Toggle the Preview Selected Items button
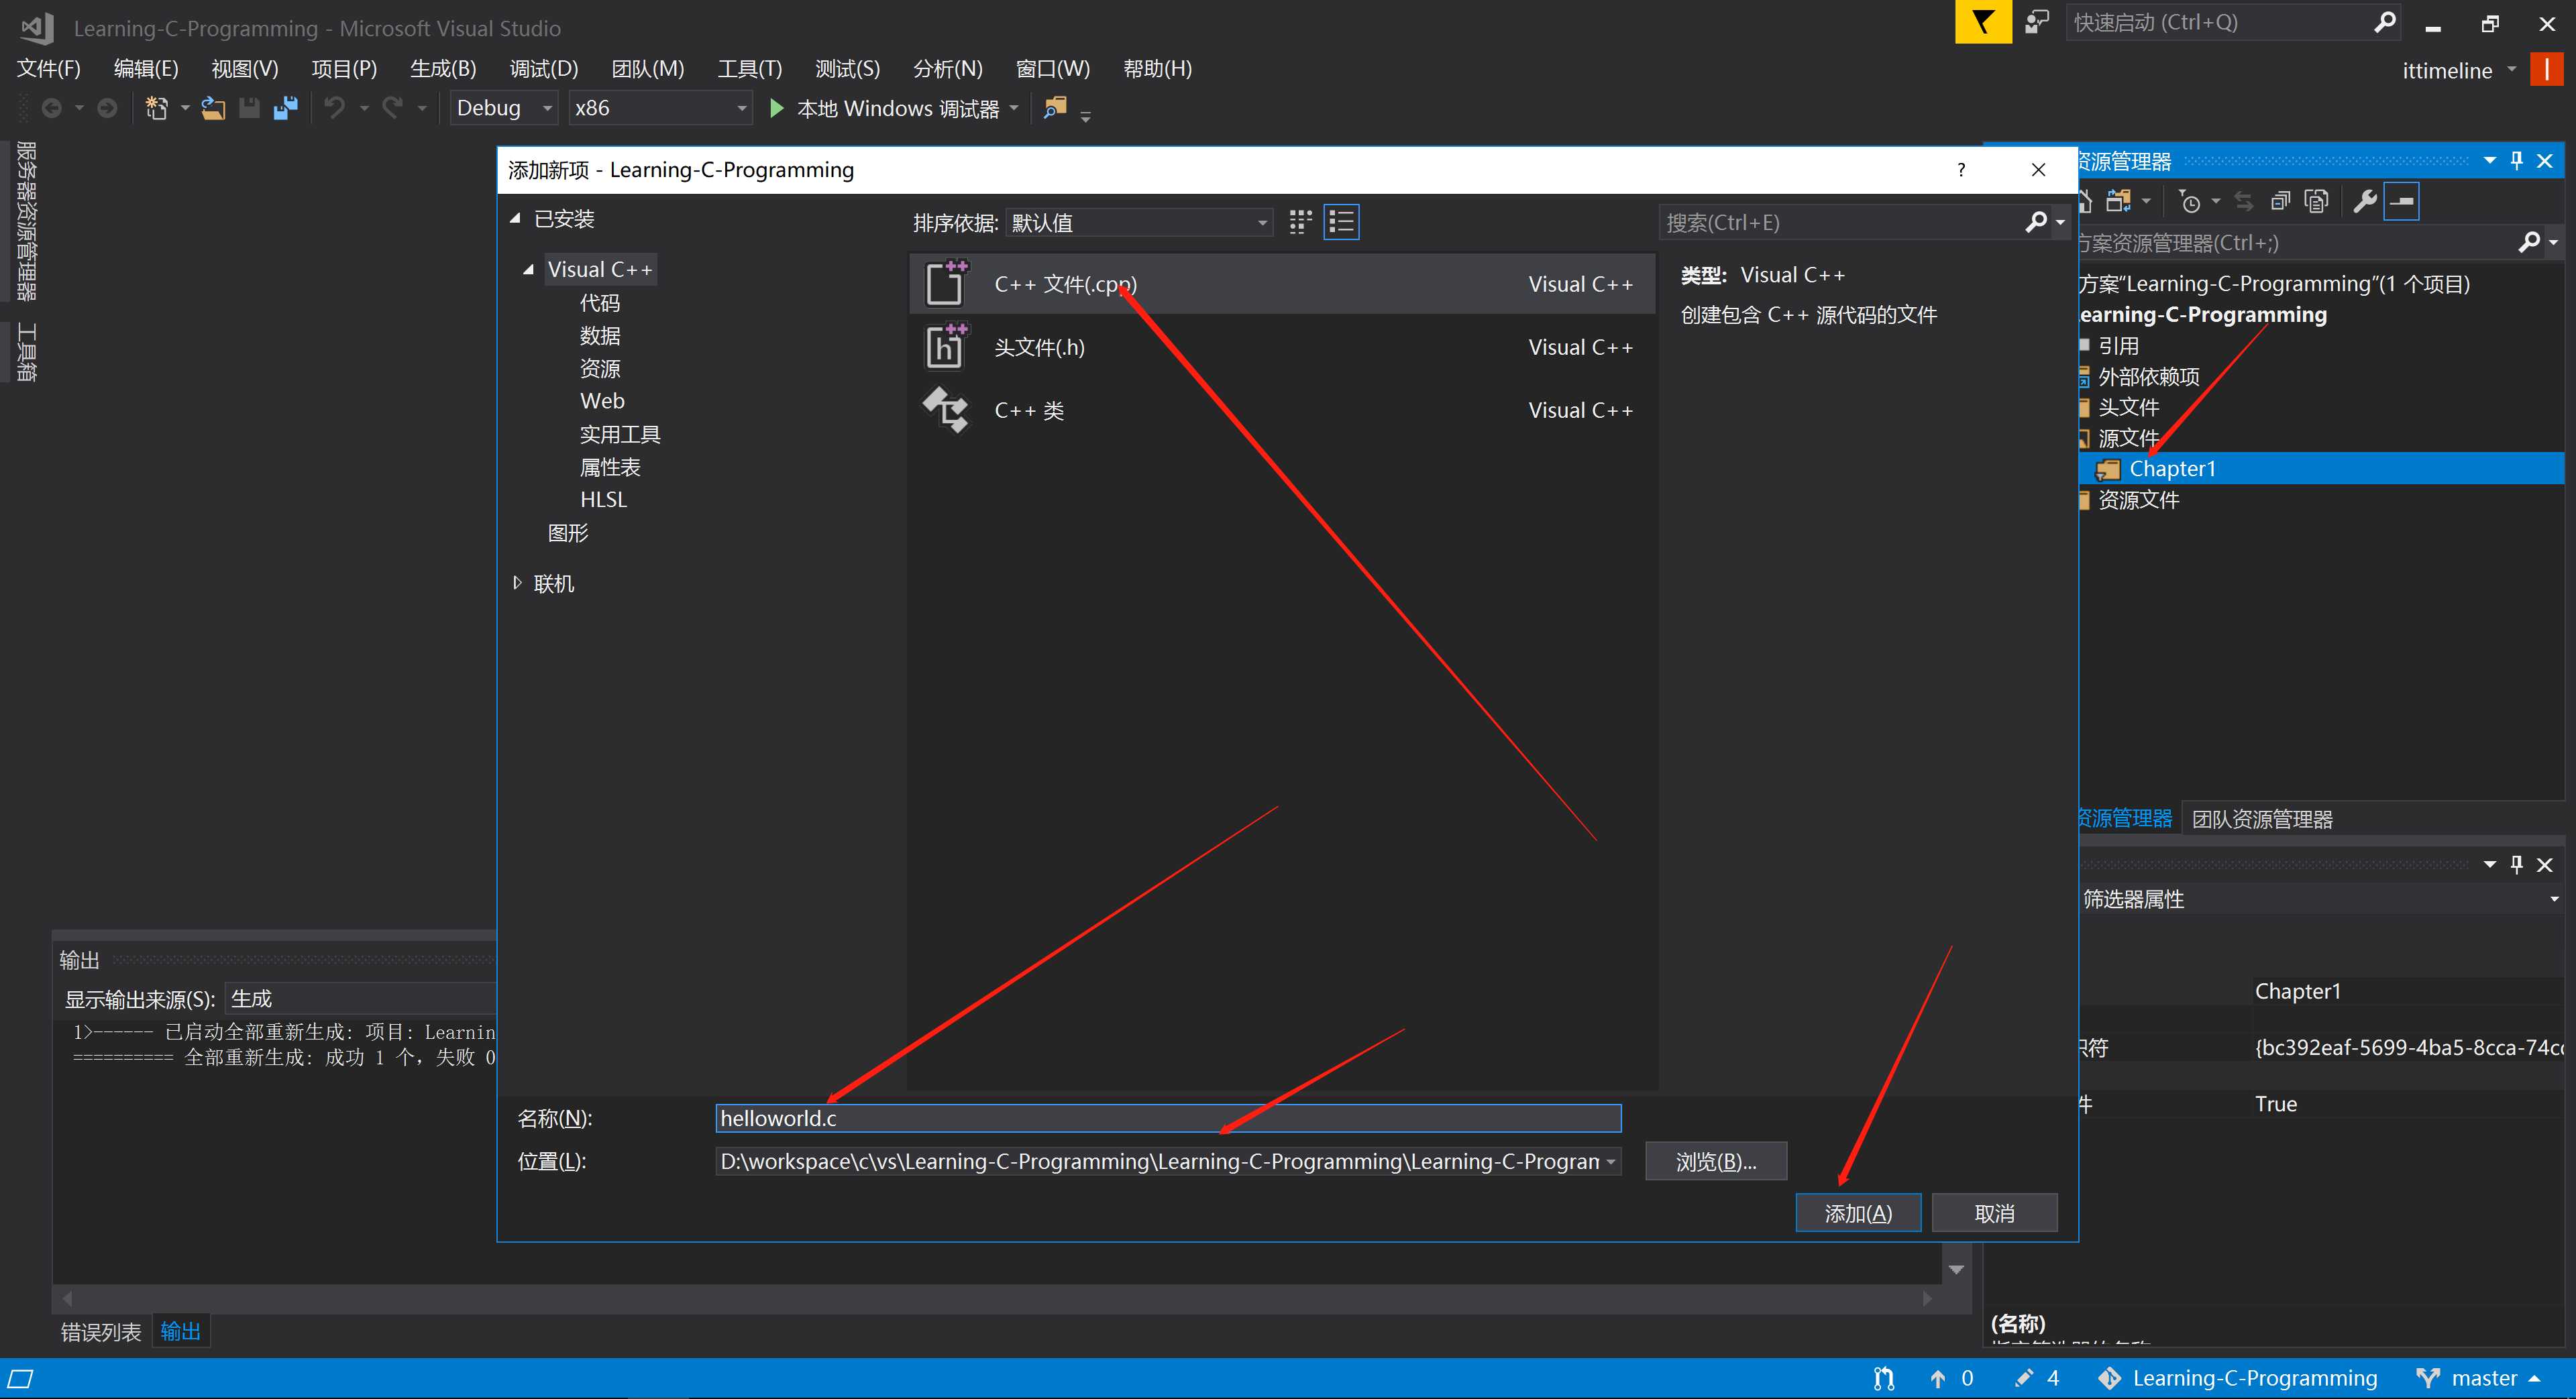 coord(2402,201)
